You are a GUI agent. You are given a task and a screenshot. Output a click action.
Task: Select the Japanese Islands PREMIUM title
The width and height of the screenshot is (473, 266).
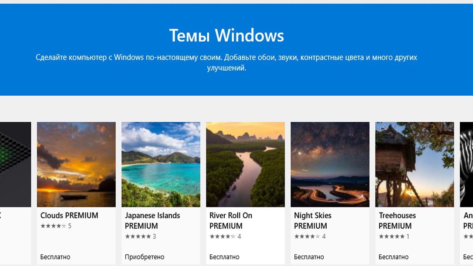(152, 221)
